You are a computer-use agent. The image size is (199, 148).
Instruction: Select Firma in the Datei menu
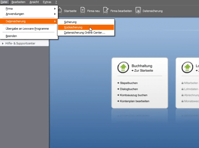(x=29, y=9)
